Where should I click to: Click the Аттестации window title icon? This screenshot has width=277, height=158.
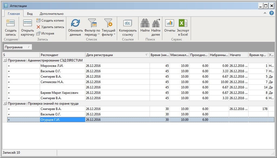click(x=6, y=6)
